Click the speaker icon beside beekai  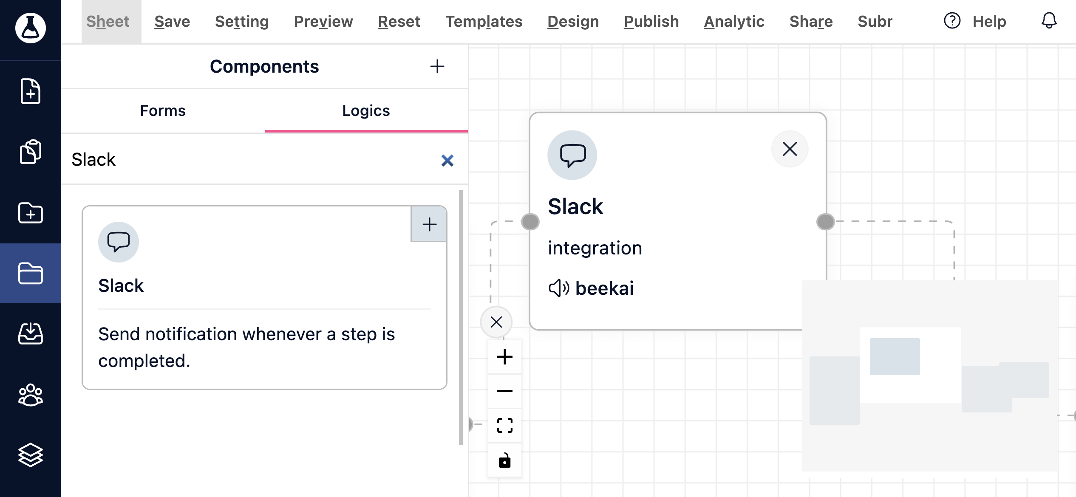[x=558, y=288]
